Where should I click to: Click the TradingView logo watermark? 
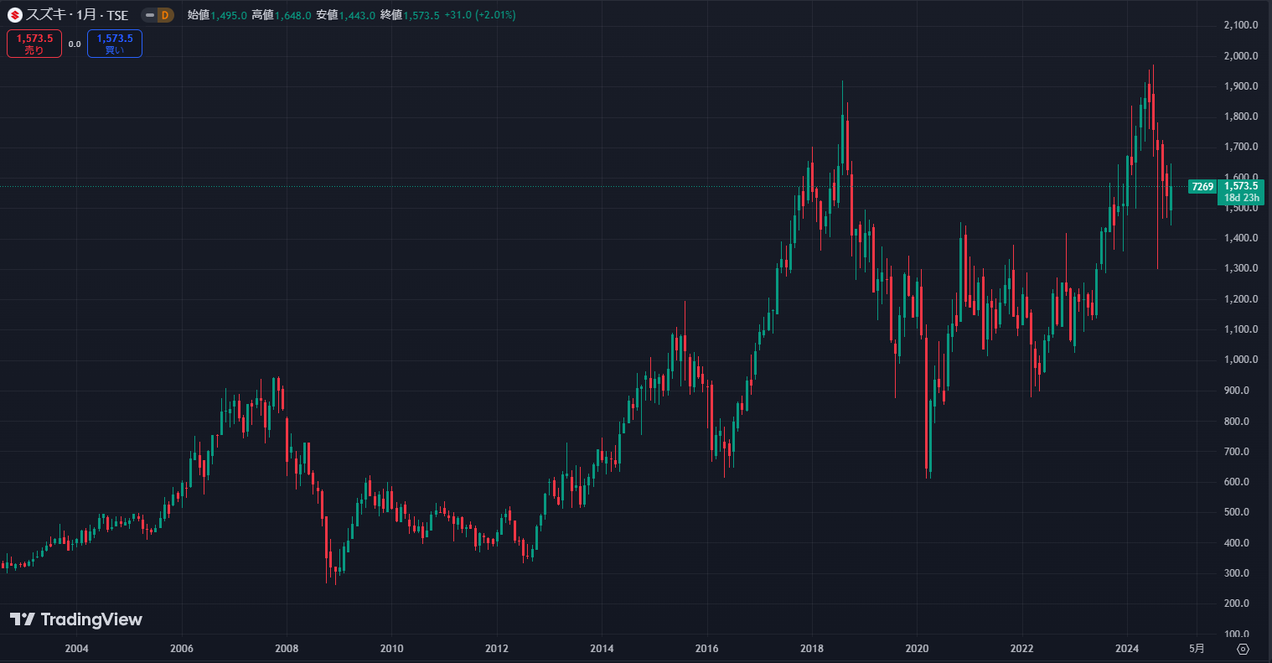76,619
